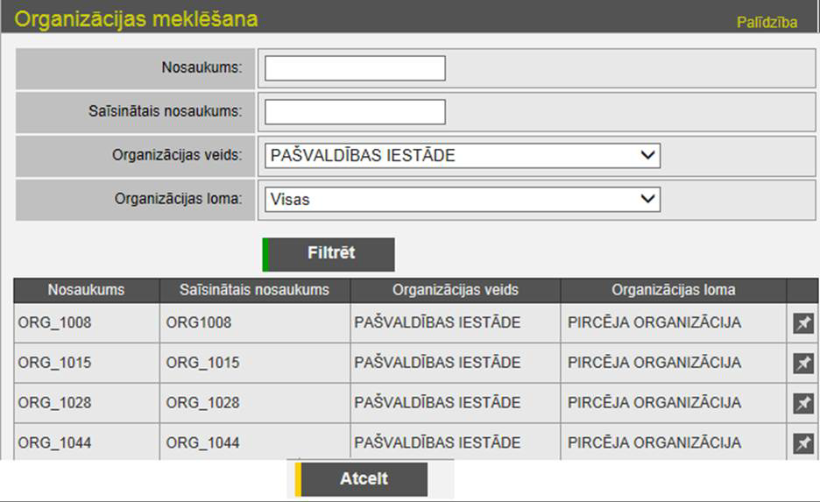
Task: Click the ORG_1028 short name cell
Action: pyautogui.click(x=202, y=403)
